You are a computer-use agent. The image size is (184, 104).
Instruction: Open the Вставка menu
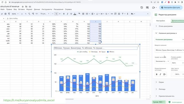coord(22,9)
